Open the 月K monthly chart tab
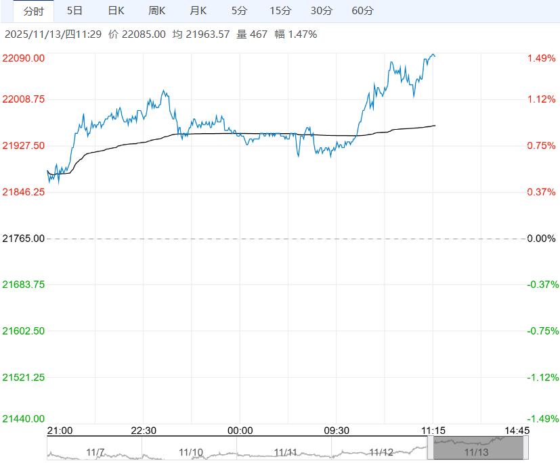 [198, 11]
